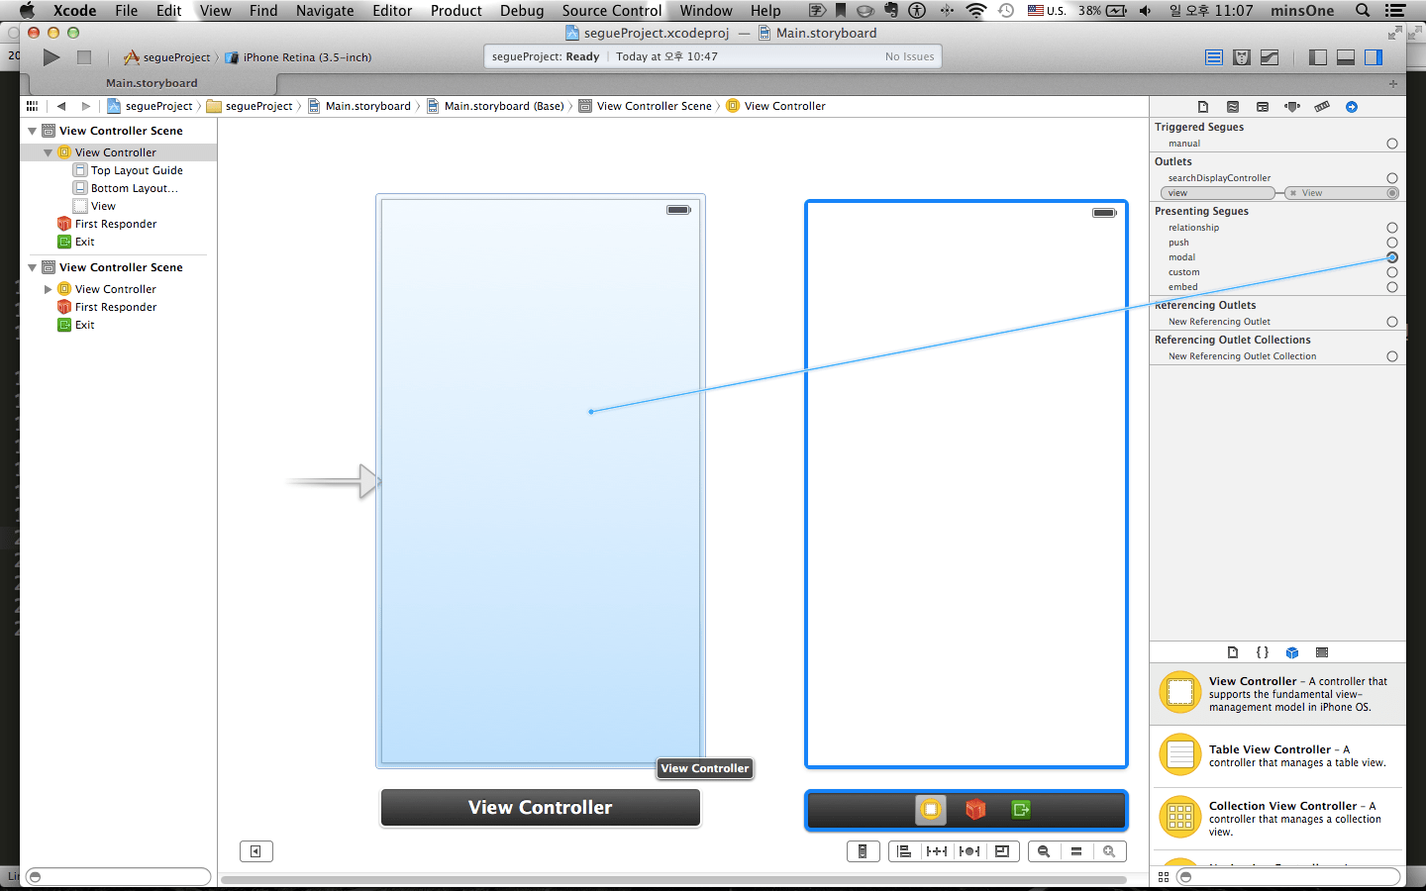
Task: Open Spotlight search in menu bar
Action: point(1363,11)
